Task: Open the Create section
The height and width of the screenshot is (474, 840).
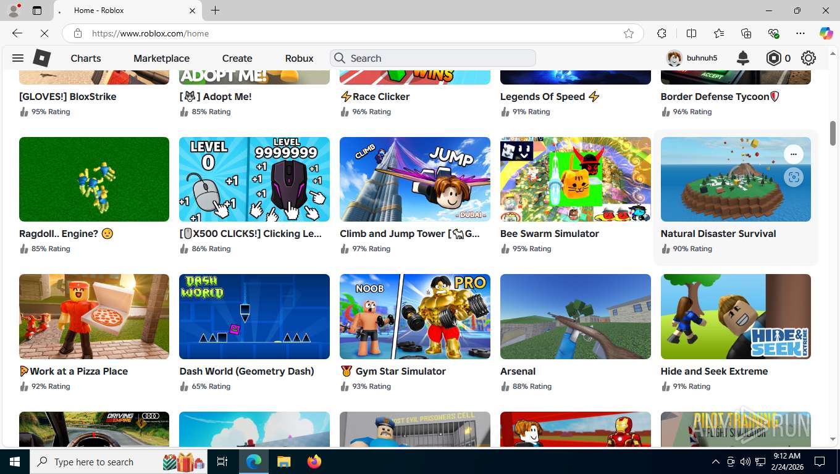Action: click(x=237, y=58)
